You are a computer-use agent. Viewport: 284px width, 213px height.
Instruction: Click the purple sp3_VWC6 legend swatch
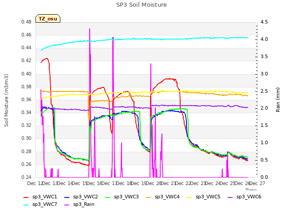click(230, 197)
